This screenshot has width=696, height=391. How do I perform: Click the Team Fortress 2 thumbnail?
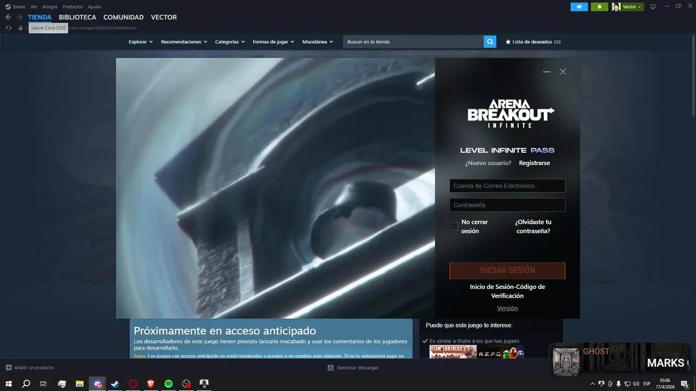(x=453, y=352)
